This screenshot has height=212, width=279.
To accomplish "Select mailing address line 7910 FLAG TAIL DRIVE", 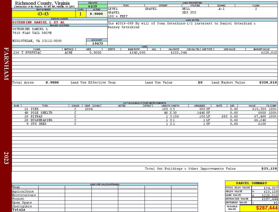I will (x=32, y=33).
